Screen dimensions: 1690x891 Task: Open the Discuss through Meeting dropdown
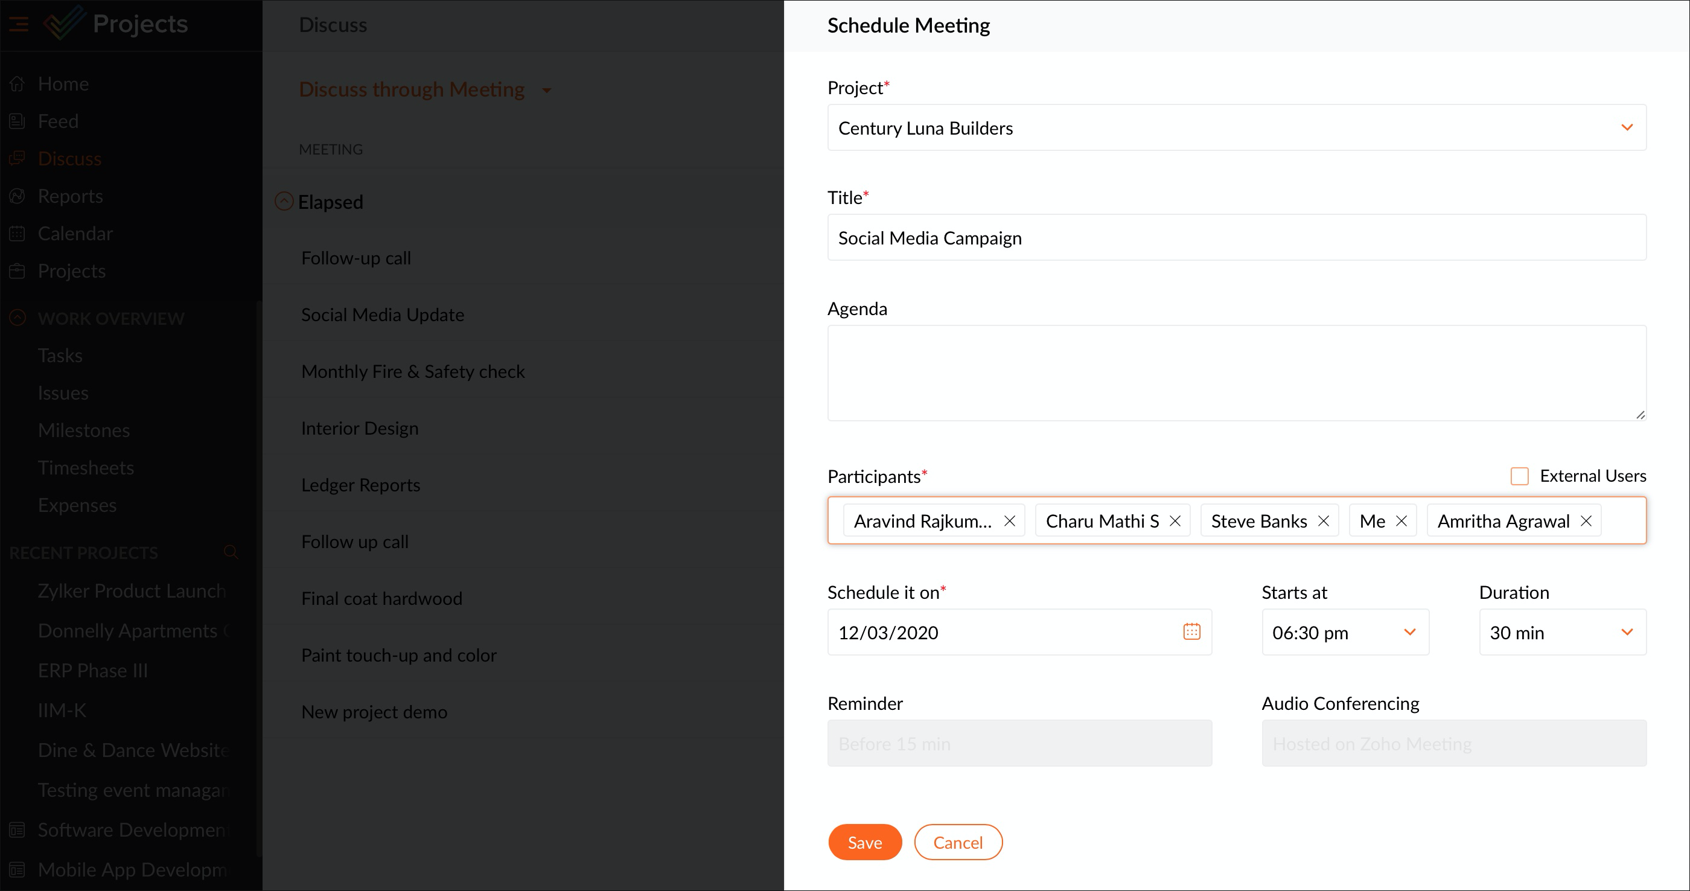[546, 91]
